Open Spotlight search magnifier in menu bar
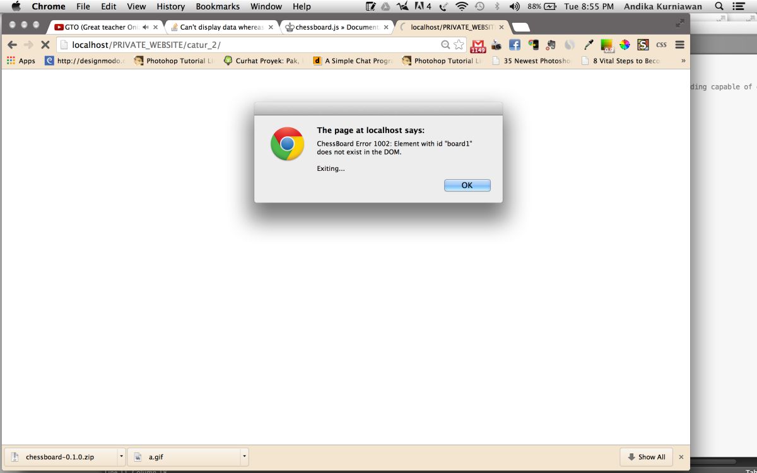 [x=719, y=6]
